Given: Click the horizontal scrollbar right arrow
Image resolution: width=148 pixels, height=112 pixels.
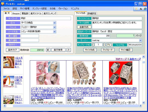Looking at the screenshot, I should coord(140,106).
